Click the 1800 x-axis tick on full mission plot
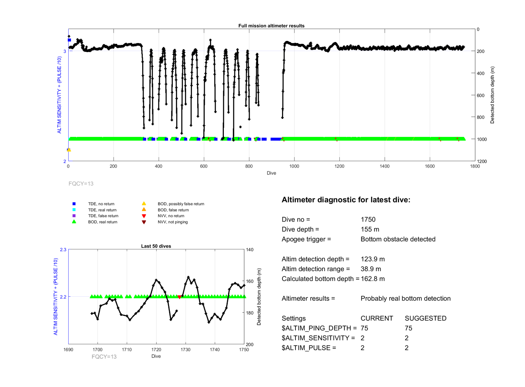Viewport: 525px width, 387px height. tap(475, 166)
